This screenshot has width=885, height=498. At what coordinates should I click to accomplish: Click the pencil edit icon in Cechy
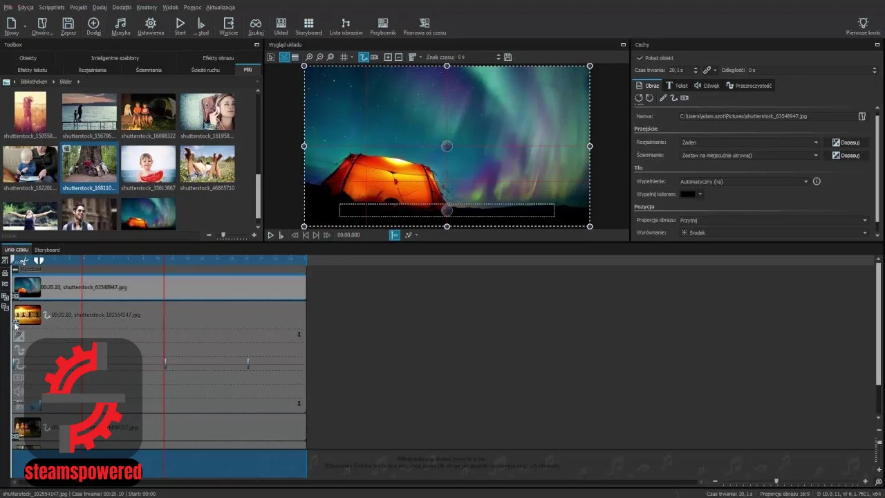click(663, 98)
